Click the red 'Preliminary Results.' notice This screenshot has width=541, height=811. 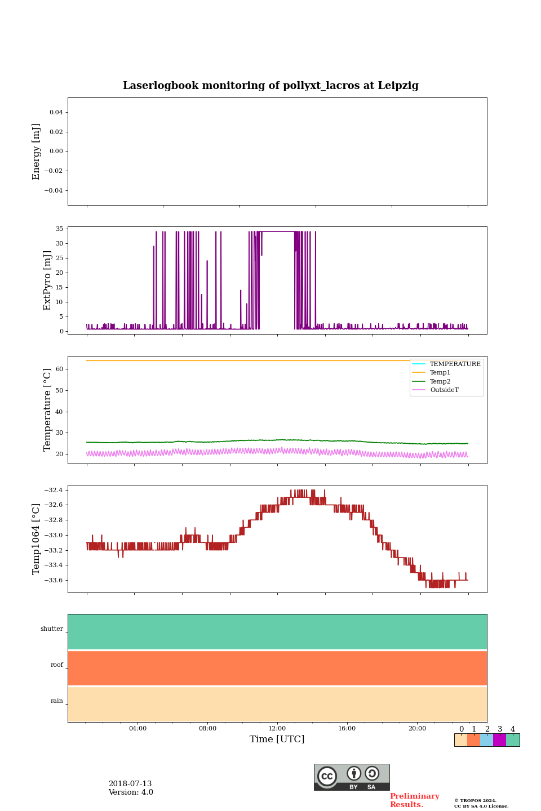[x=414, y=800]
